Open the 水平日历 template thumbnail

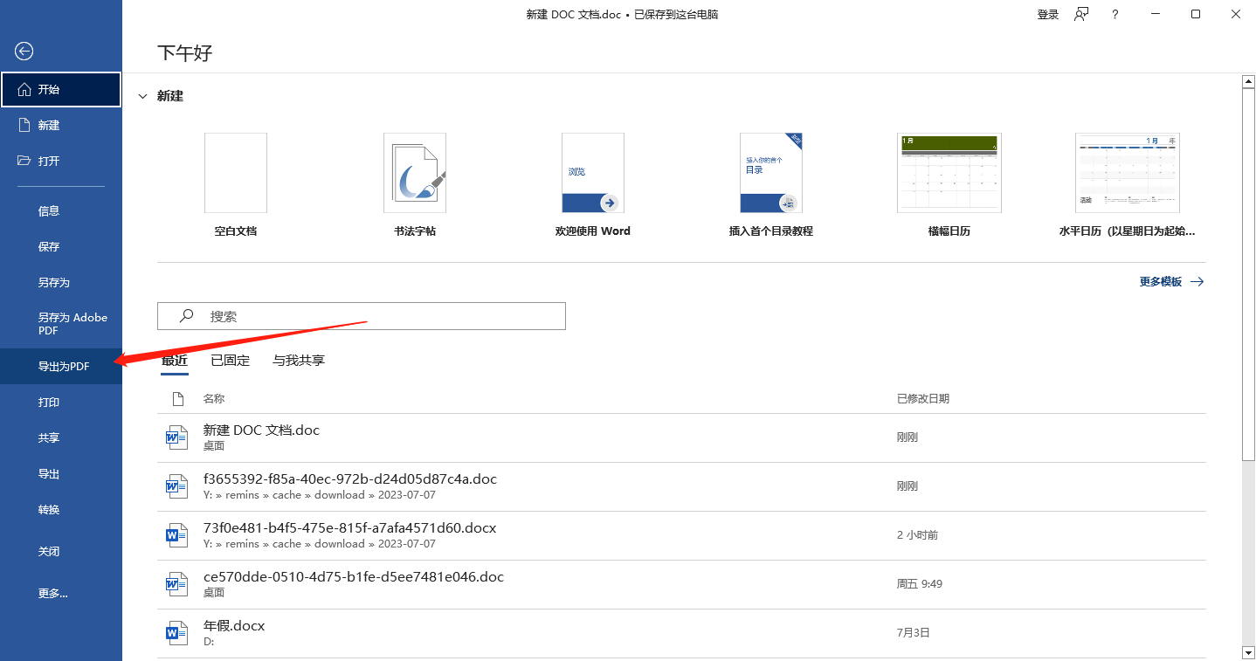tap(1128, 173)
